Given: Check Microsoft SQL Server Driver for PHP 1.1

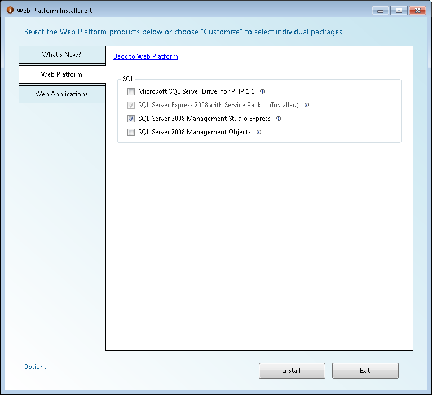Looking at the screenshot, I should tap(131, 91).
